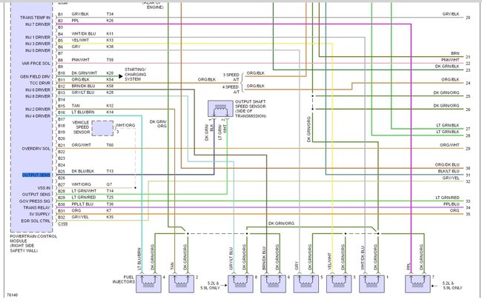The image size is (482, 305).
Task: Click the T34 circuit code
Action: (110, 14)
